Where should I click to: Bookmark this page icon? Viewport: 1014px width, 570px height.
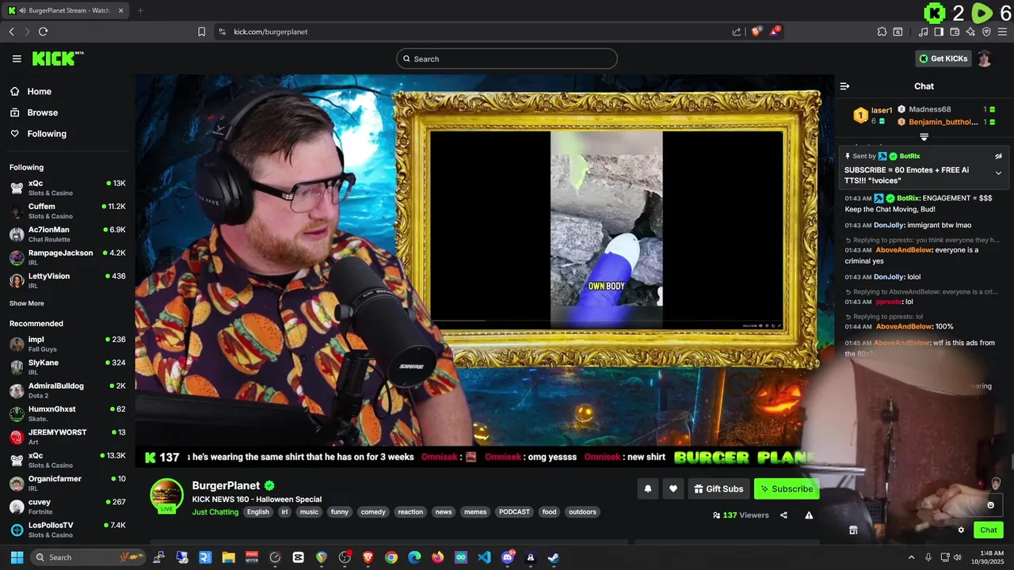[201, 32]
